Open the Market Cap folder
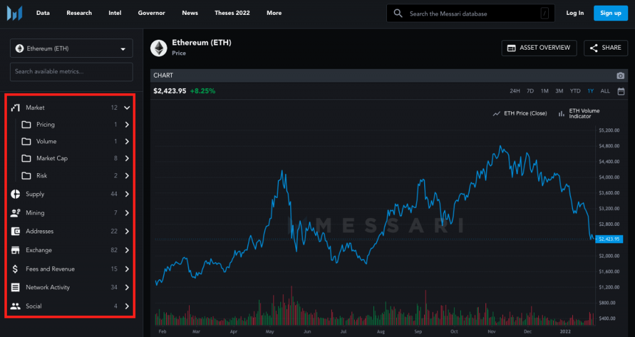 52,158
